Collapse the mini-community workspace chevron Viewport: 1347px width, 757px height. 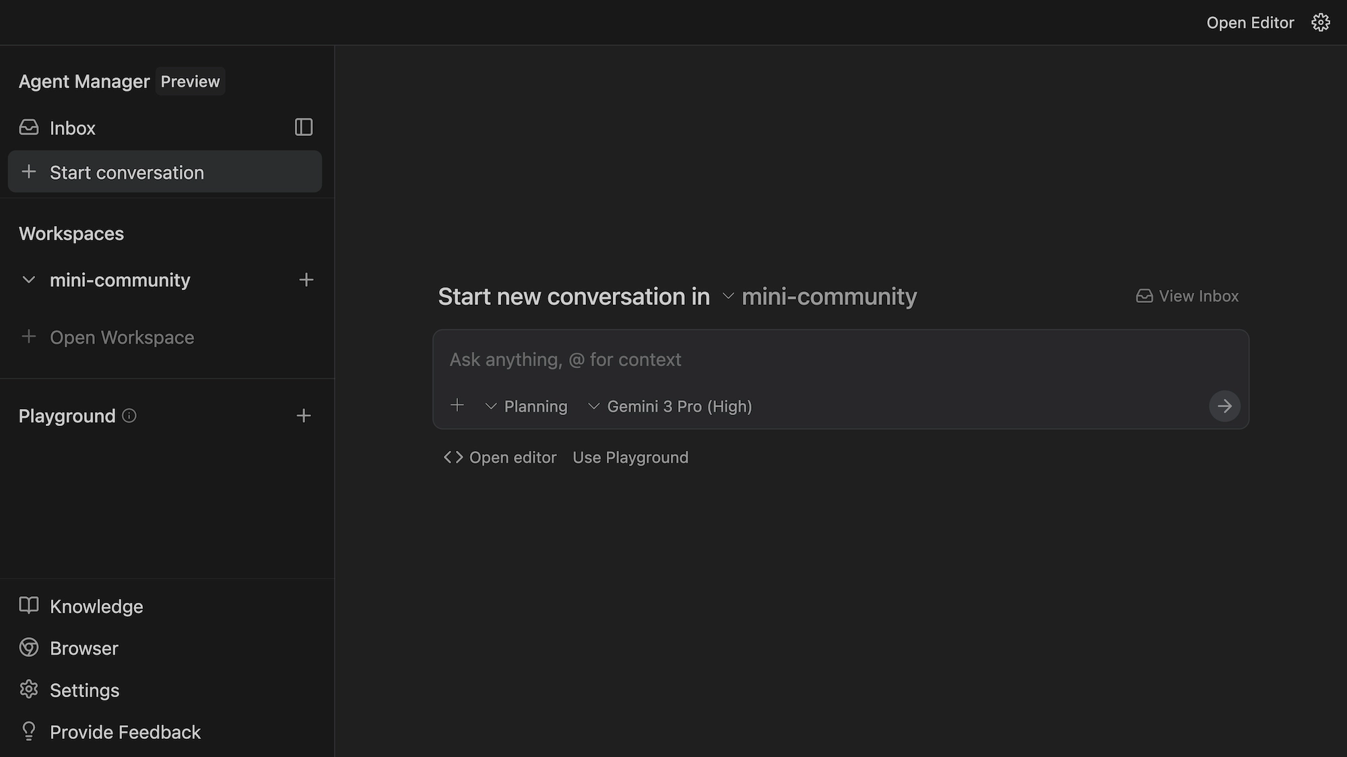[28, 280]
